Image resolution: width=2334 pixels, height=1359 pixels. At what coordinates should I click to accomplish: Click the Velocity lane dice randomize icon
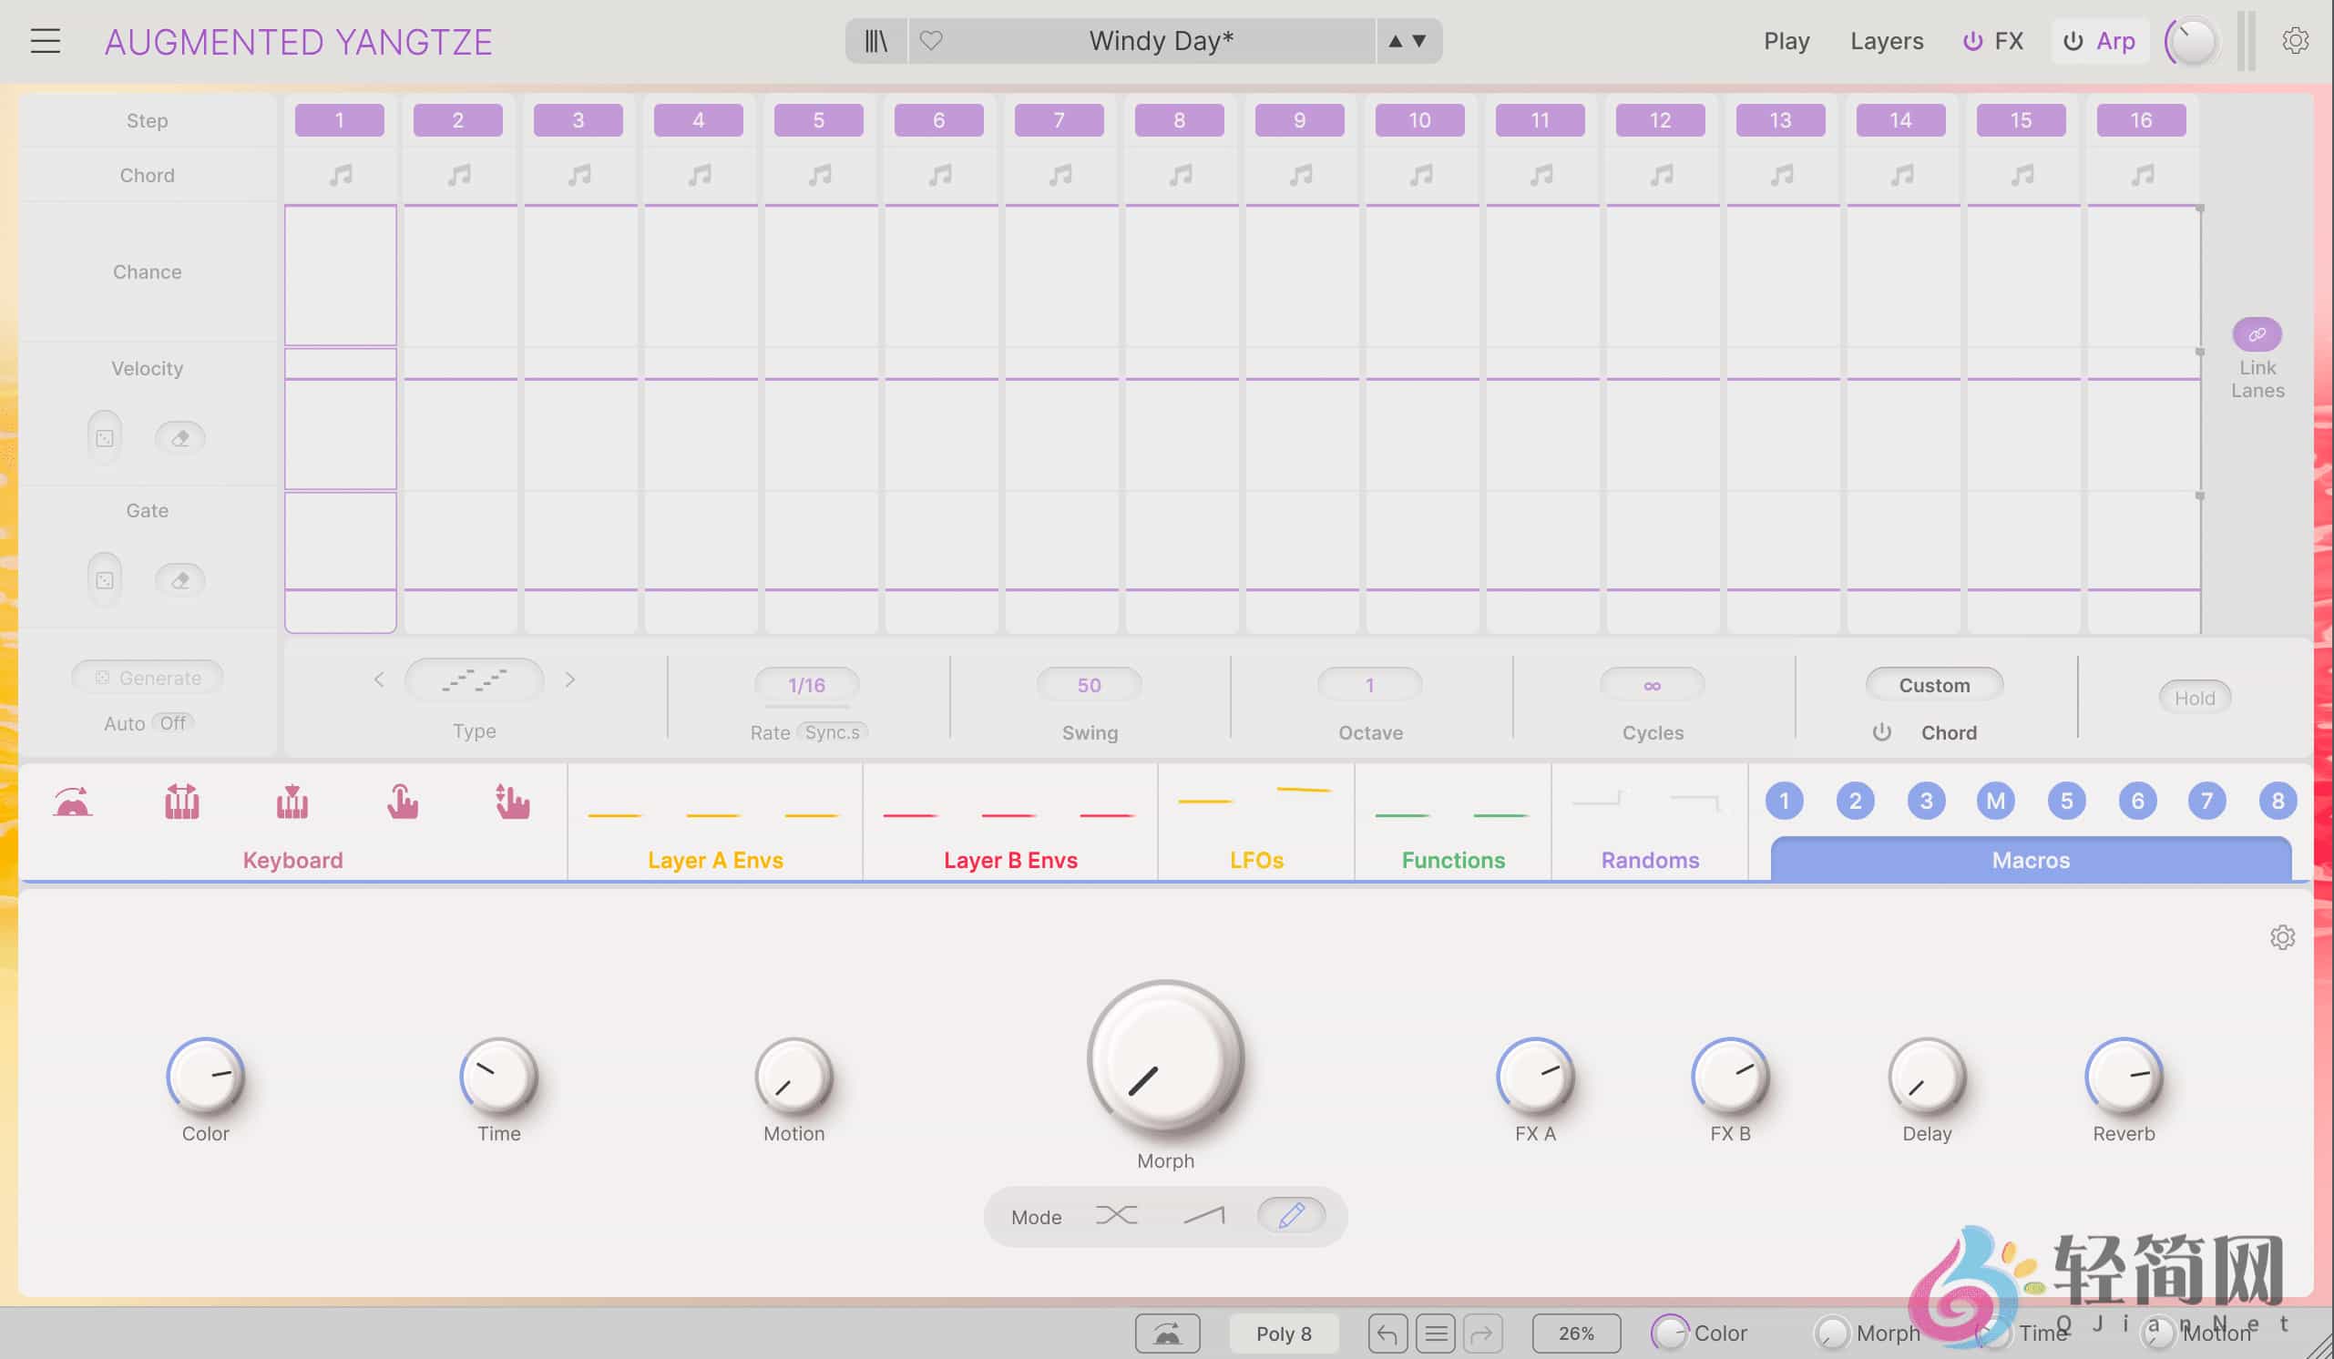(105, 438)
